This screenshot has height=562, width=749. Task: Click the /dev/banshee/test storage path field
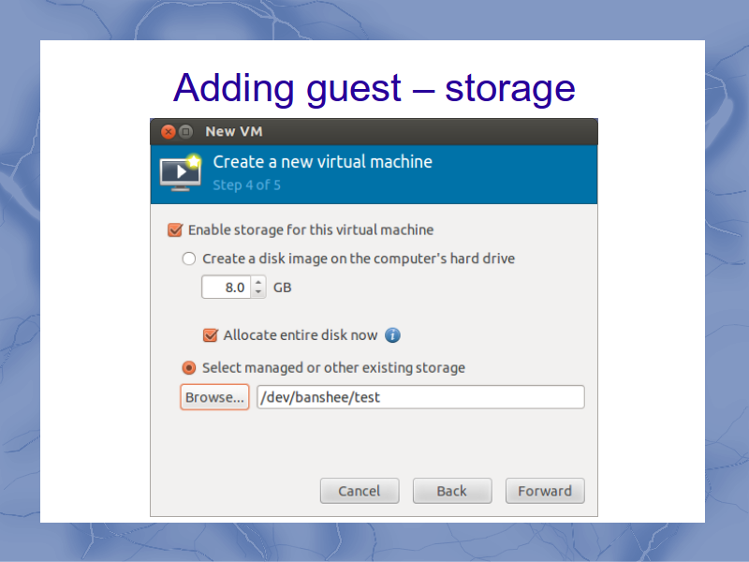[420, 397]
